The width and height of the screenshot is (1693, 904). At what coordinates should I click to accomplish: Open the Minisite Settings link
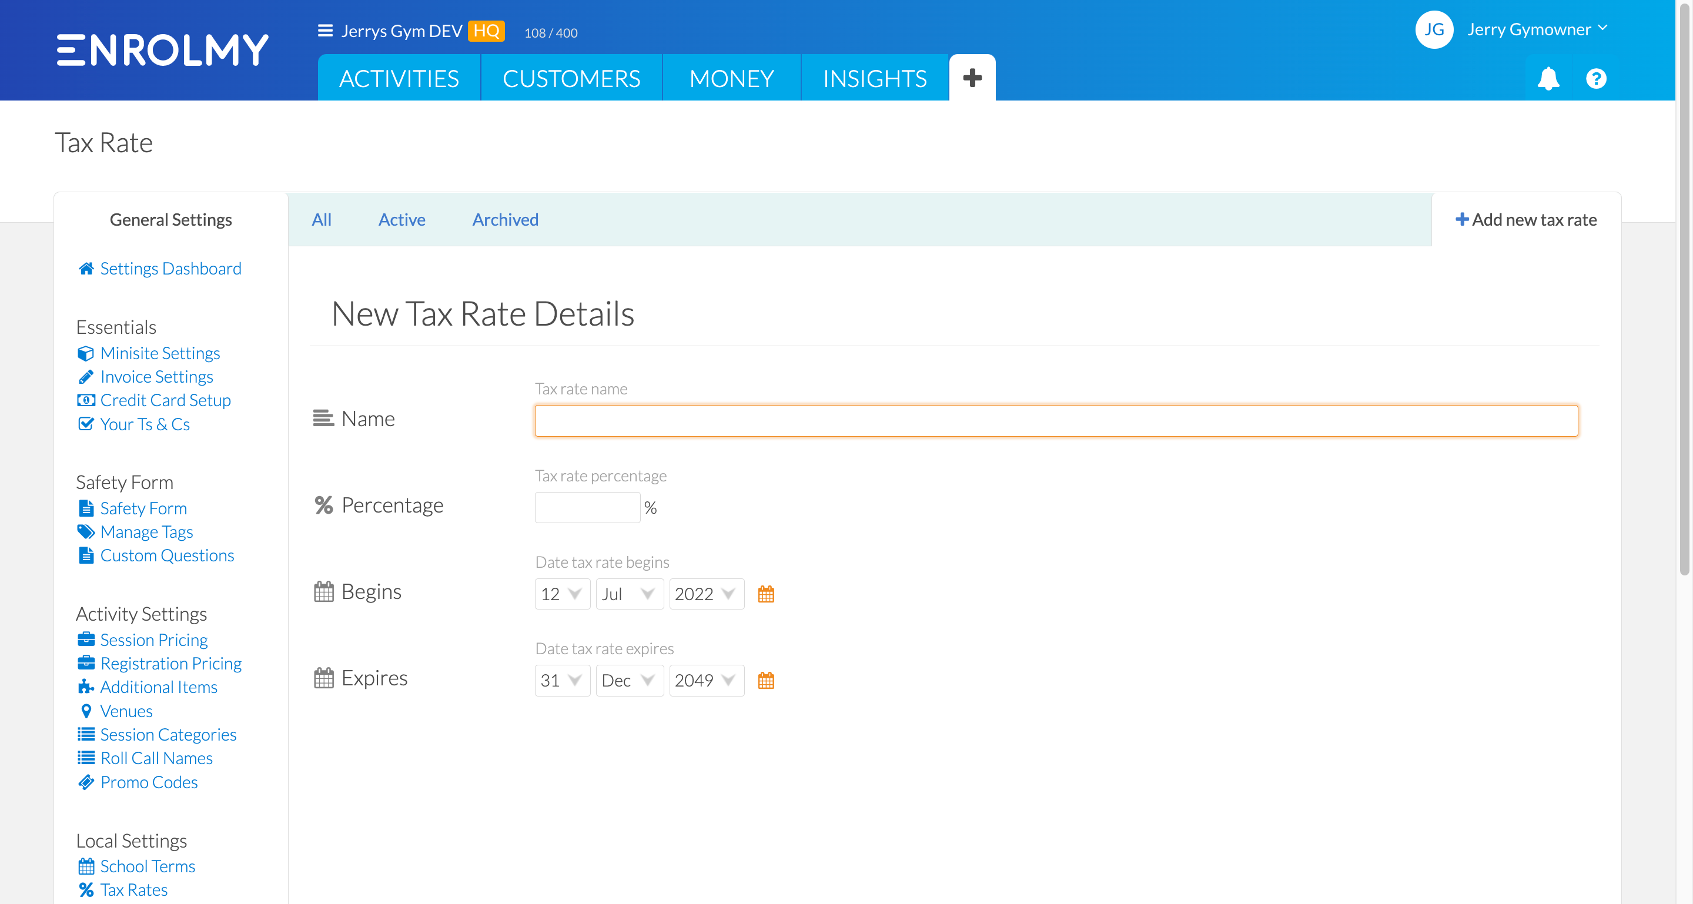pyautogui.click(x=160, y=353)
